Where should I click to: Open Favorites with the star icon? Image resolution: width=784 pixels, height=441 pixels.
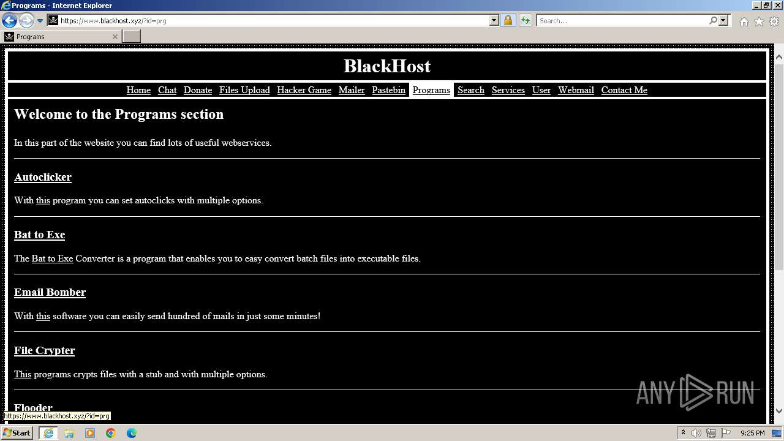click(x=759, y=21)
